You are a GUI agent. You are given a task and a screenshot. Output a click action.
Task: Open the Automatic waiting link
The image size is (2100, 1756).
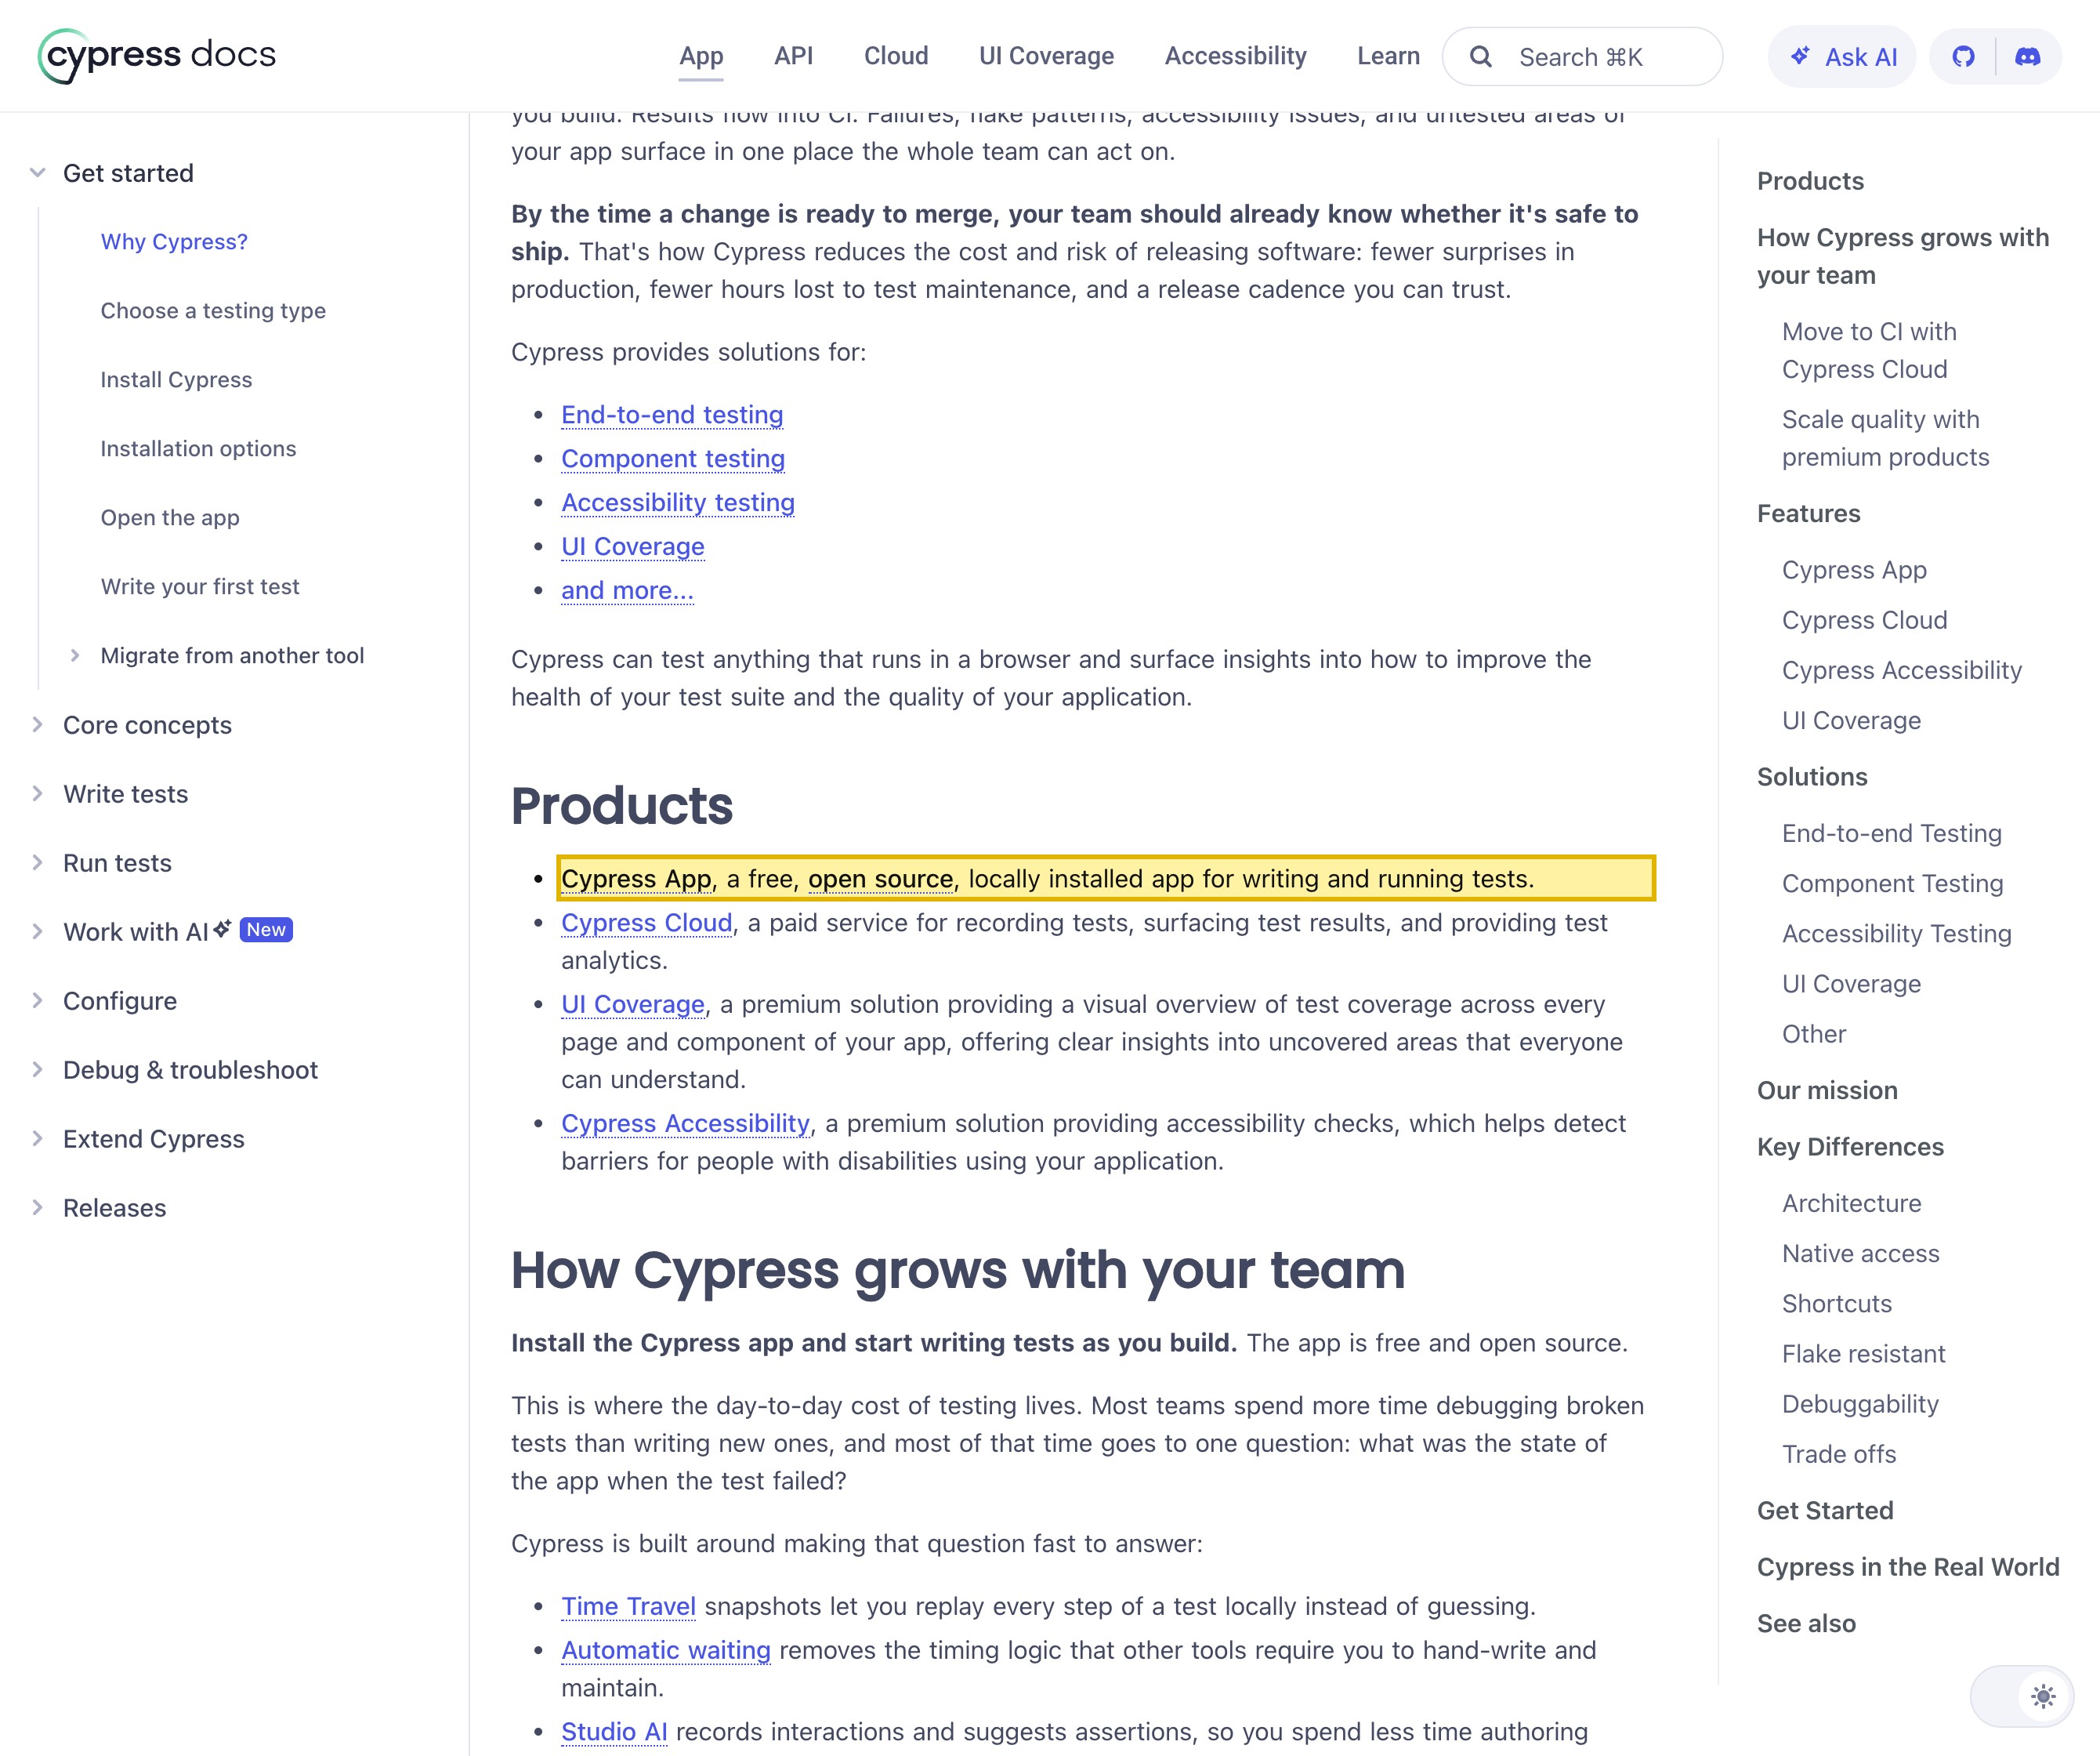tap(666, 1650)
